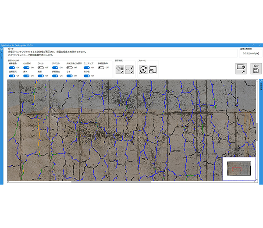Toggle the 剥離 switch
The image size is (263, 228).
(x=41, y=76)
